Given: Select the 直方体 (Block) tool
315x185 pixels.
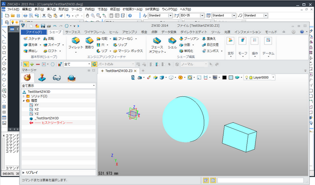Looking at the screenshot, I should 31,45.
